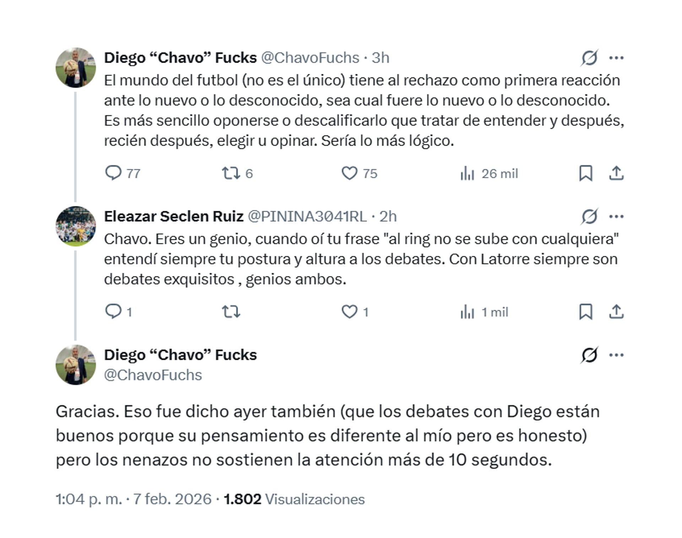Open the @PININA3041RL profile handle
Viewport: 682px width, 538px height.
coord(307,216)
